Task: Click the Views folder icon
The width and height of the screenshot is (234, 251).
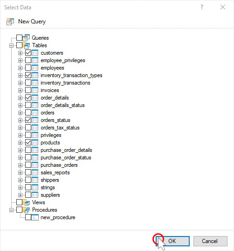Action: click(x=26, y=202)
